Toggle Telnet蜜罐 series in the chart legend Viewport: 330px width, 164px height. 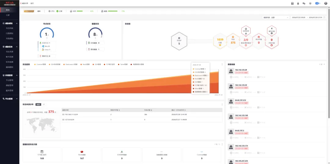tap(123, 64)
